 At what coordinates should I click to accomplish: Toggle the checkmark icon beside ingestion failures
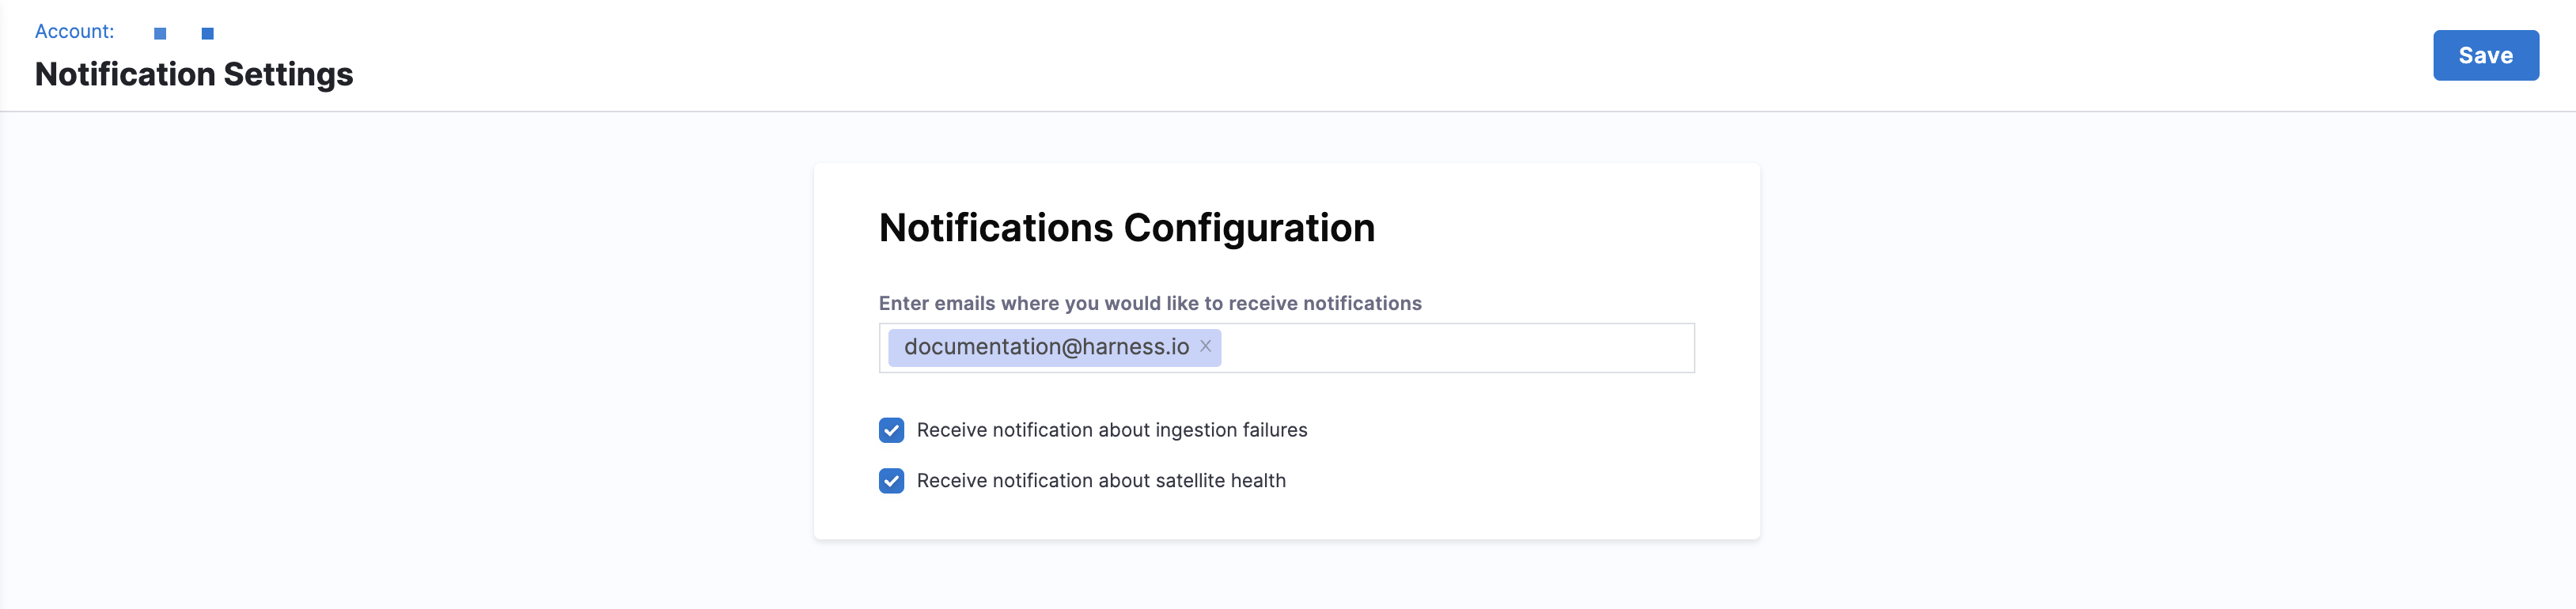pos(891,430)
